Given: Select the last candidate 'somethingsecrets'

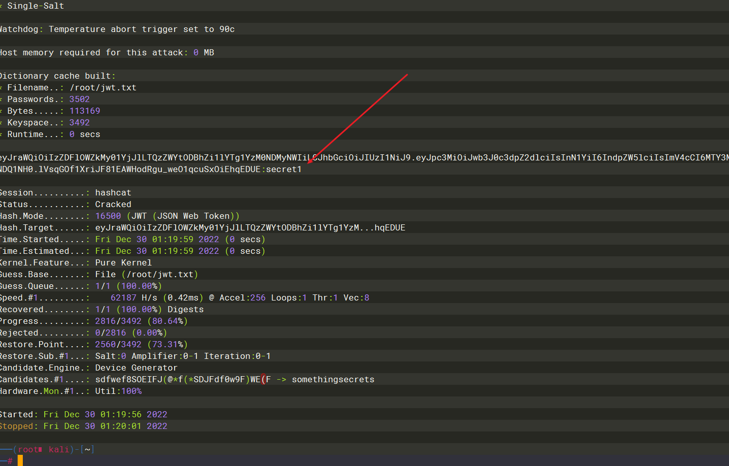Looking at the screenshot, I should click(x=333, y=380).
